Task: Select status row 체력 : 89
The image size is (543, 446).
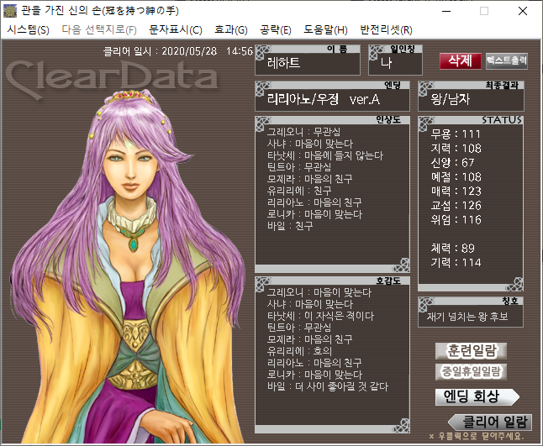Action: (x=452, y=248)
